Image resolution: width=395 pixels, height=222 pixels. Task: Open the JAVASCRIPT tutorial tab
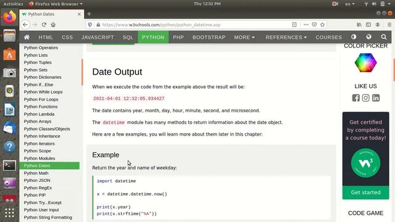tap(98, 37)
